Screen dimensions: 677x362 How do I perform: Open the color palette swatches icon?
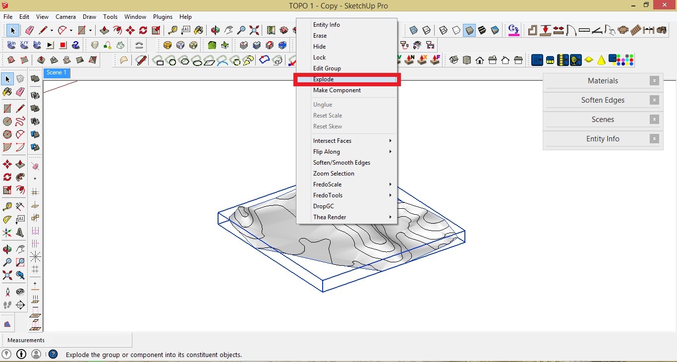[x=623, y=60]
